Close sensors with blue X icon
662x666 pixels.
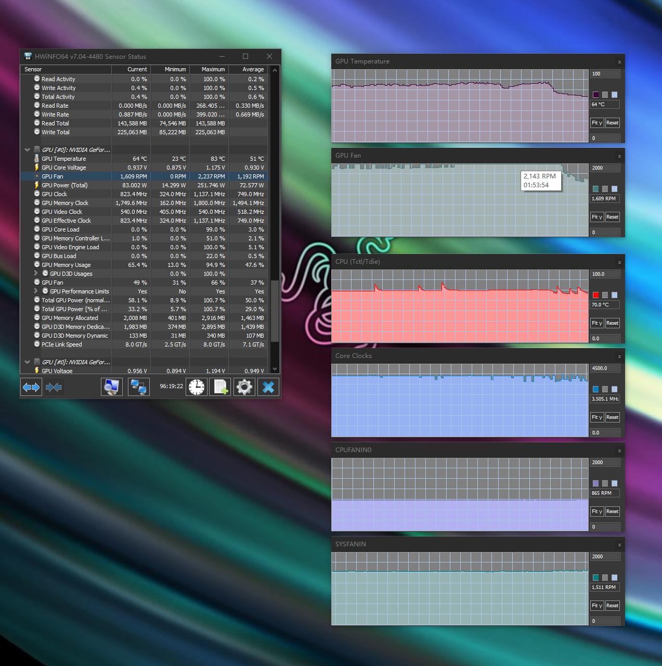[268, 387]
